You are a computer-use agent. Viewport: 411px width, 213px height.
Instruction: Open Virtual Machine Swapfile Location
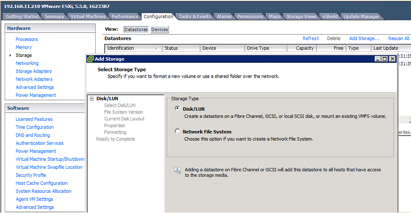coord(49,167)
